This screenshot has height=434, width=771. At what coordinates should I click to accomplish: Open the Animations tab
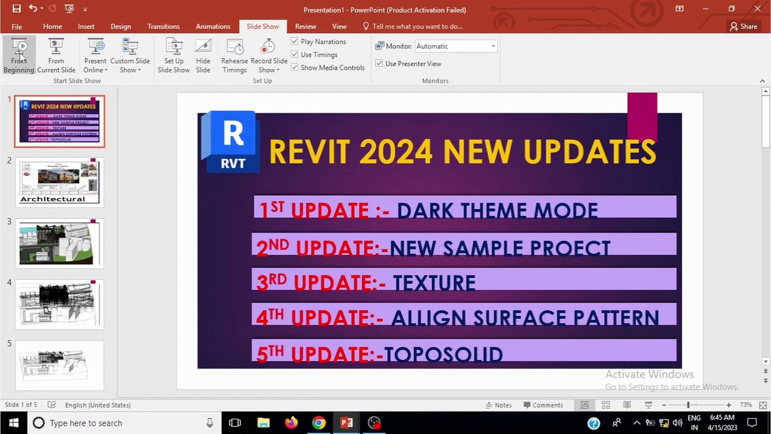coord(213,26)
